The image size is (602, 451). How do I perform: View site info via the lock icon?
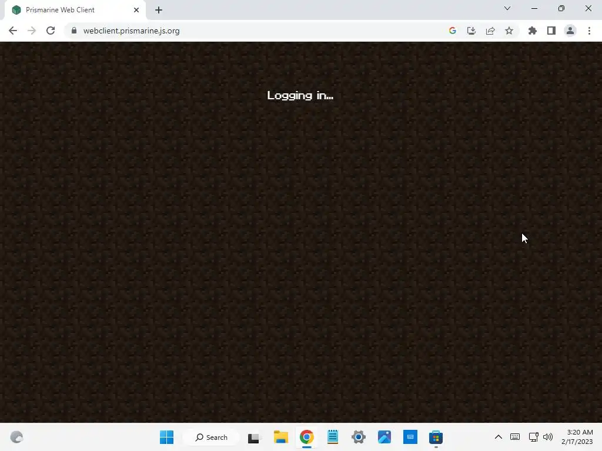click(74, 31)
